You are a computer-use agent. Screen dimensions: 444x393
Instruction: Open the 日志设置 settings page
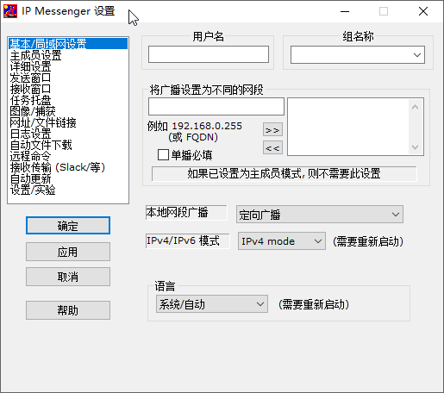(30, 134)
